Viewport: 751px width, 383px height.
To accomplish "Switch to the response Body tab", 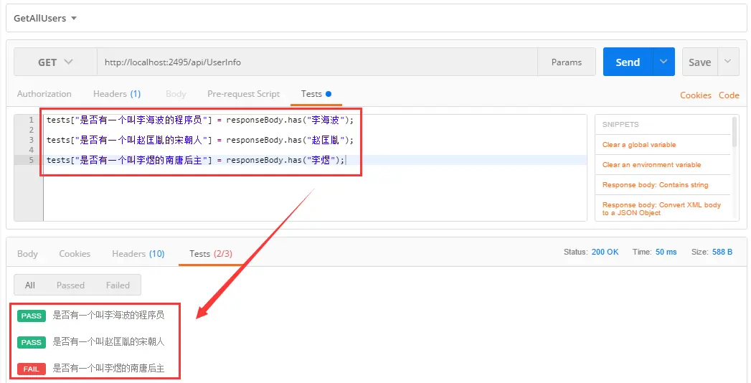I will coord(27,254).
